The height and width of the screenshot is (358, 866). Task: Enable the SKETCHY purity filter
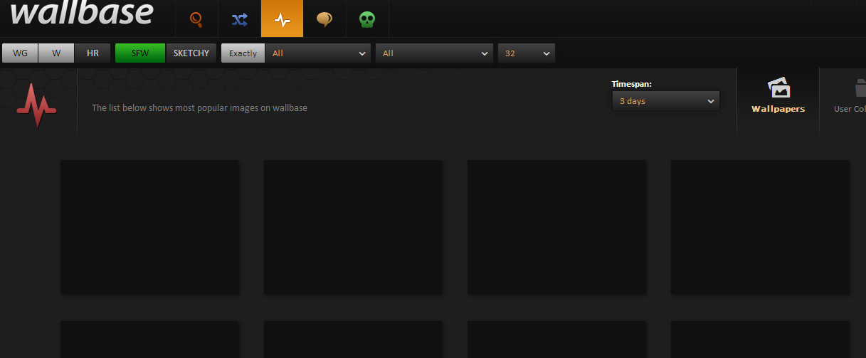[191, 53]
